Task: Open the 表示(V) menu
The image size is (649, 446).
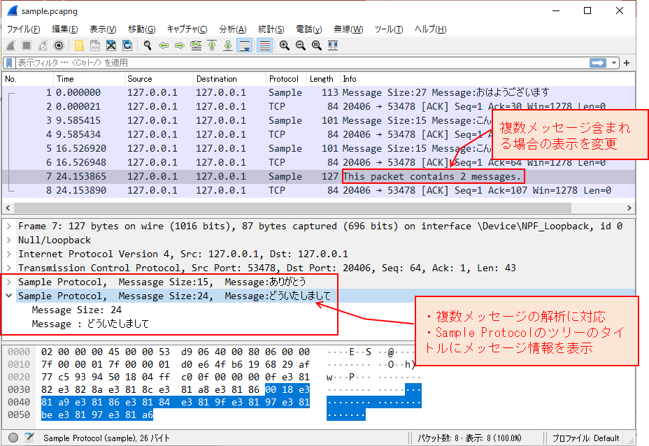Action: pyautogui.click(x=103, y=29)
